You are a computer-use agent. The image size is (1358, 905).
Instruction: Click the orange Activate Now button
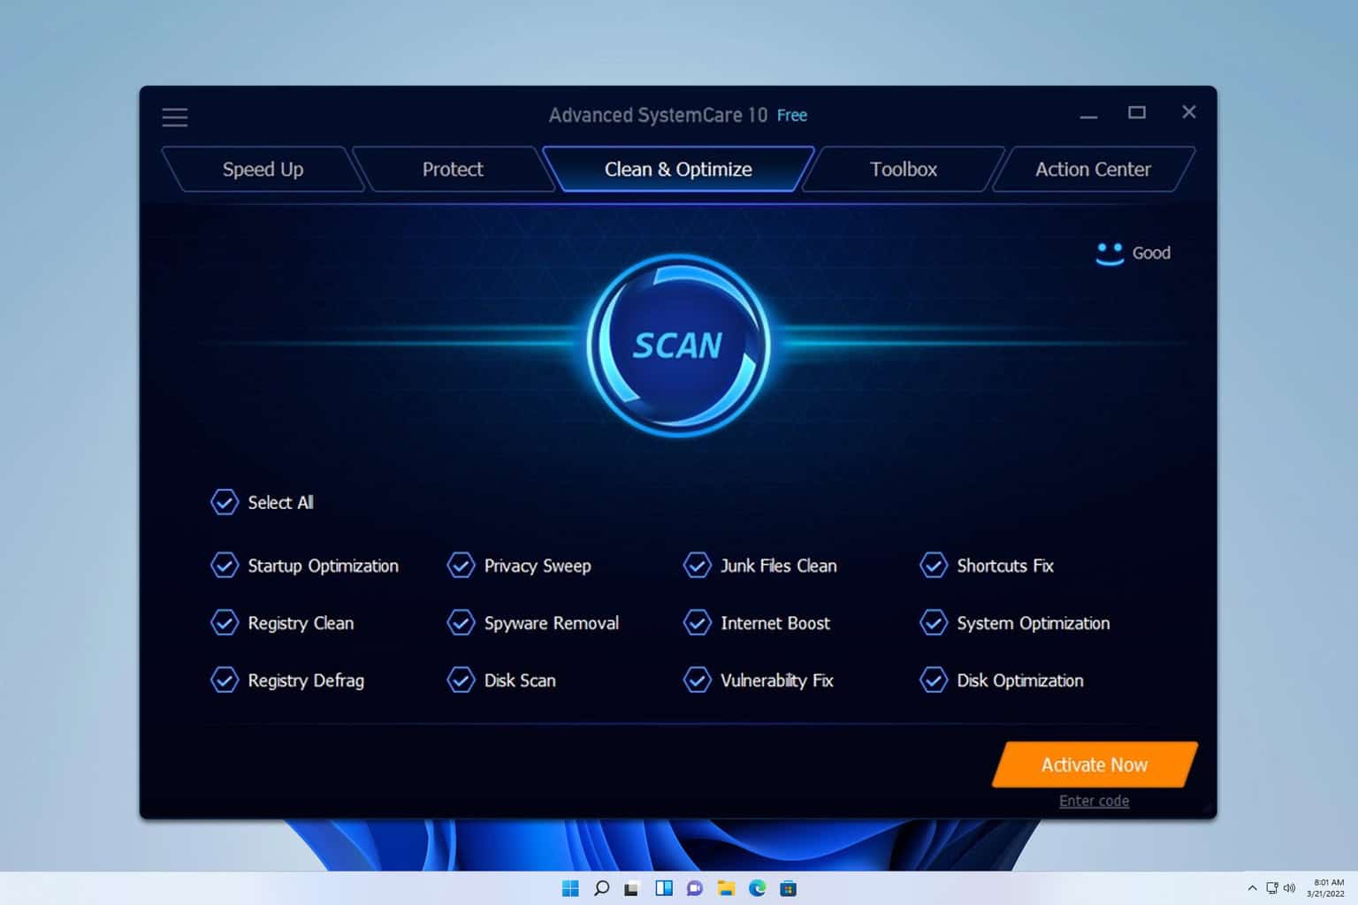[1095, 764]
